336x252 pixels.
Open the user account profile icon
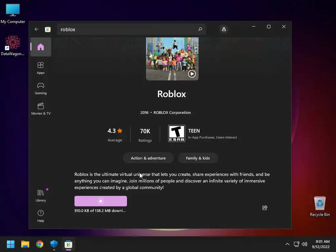pos(224,29)
